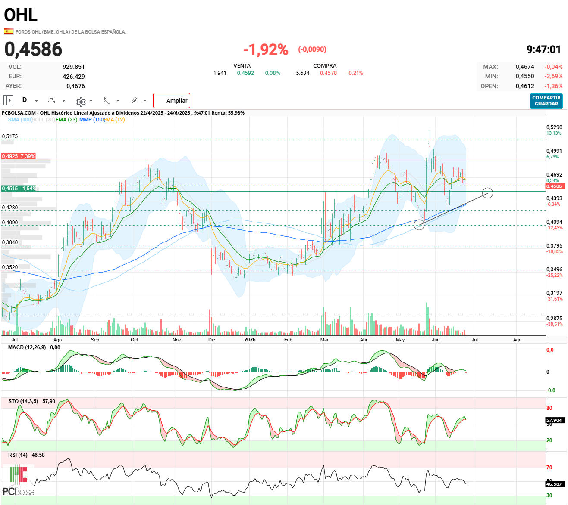Expand the arrow beside the add indicator icon
568x505 pixels.
tap(118, 101)
